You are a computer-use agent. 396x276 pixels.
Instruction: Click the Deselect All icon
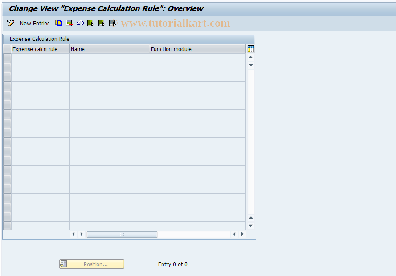112,23
